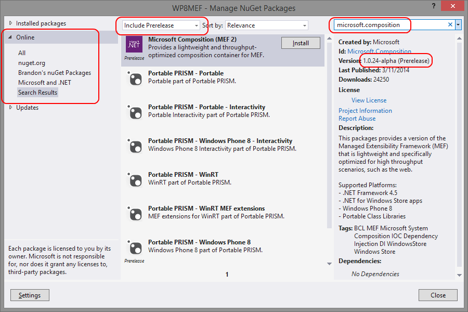Install Microsoft Composition (MEF 2) package
The width and height of the screenshot is (468, 312).
[x=301, y=43]
